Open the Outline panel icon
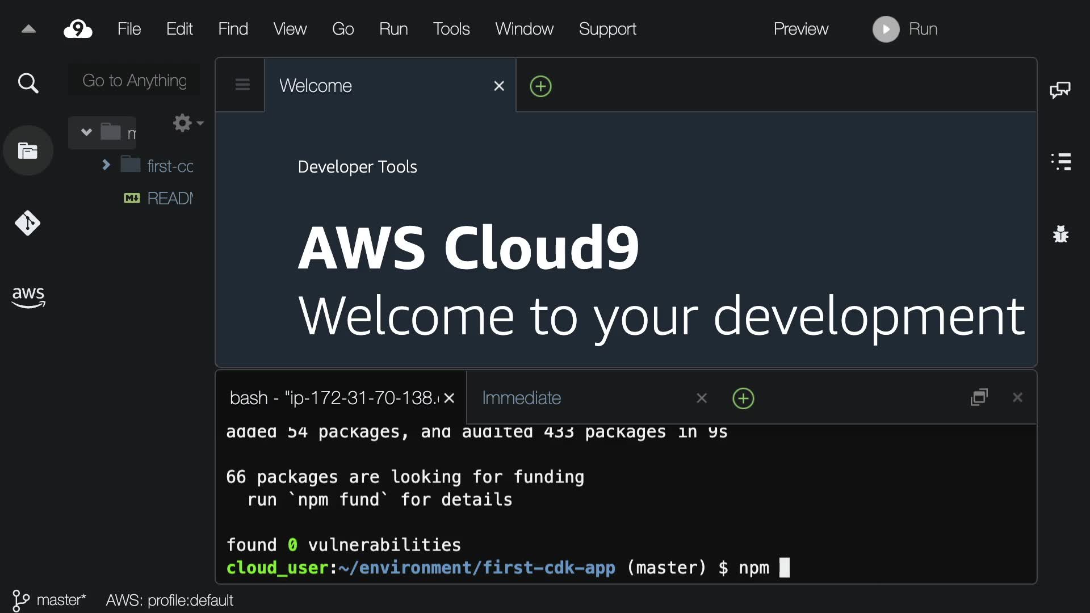1090x613 pixels. click(1060, 162)
